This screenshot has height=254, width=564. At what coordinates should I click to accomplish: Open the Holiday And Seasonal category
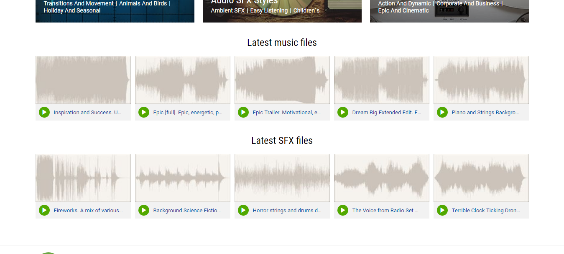coord(72,10)
